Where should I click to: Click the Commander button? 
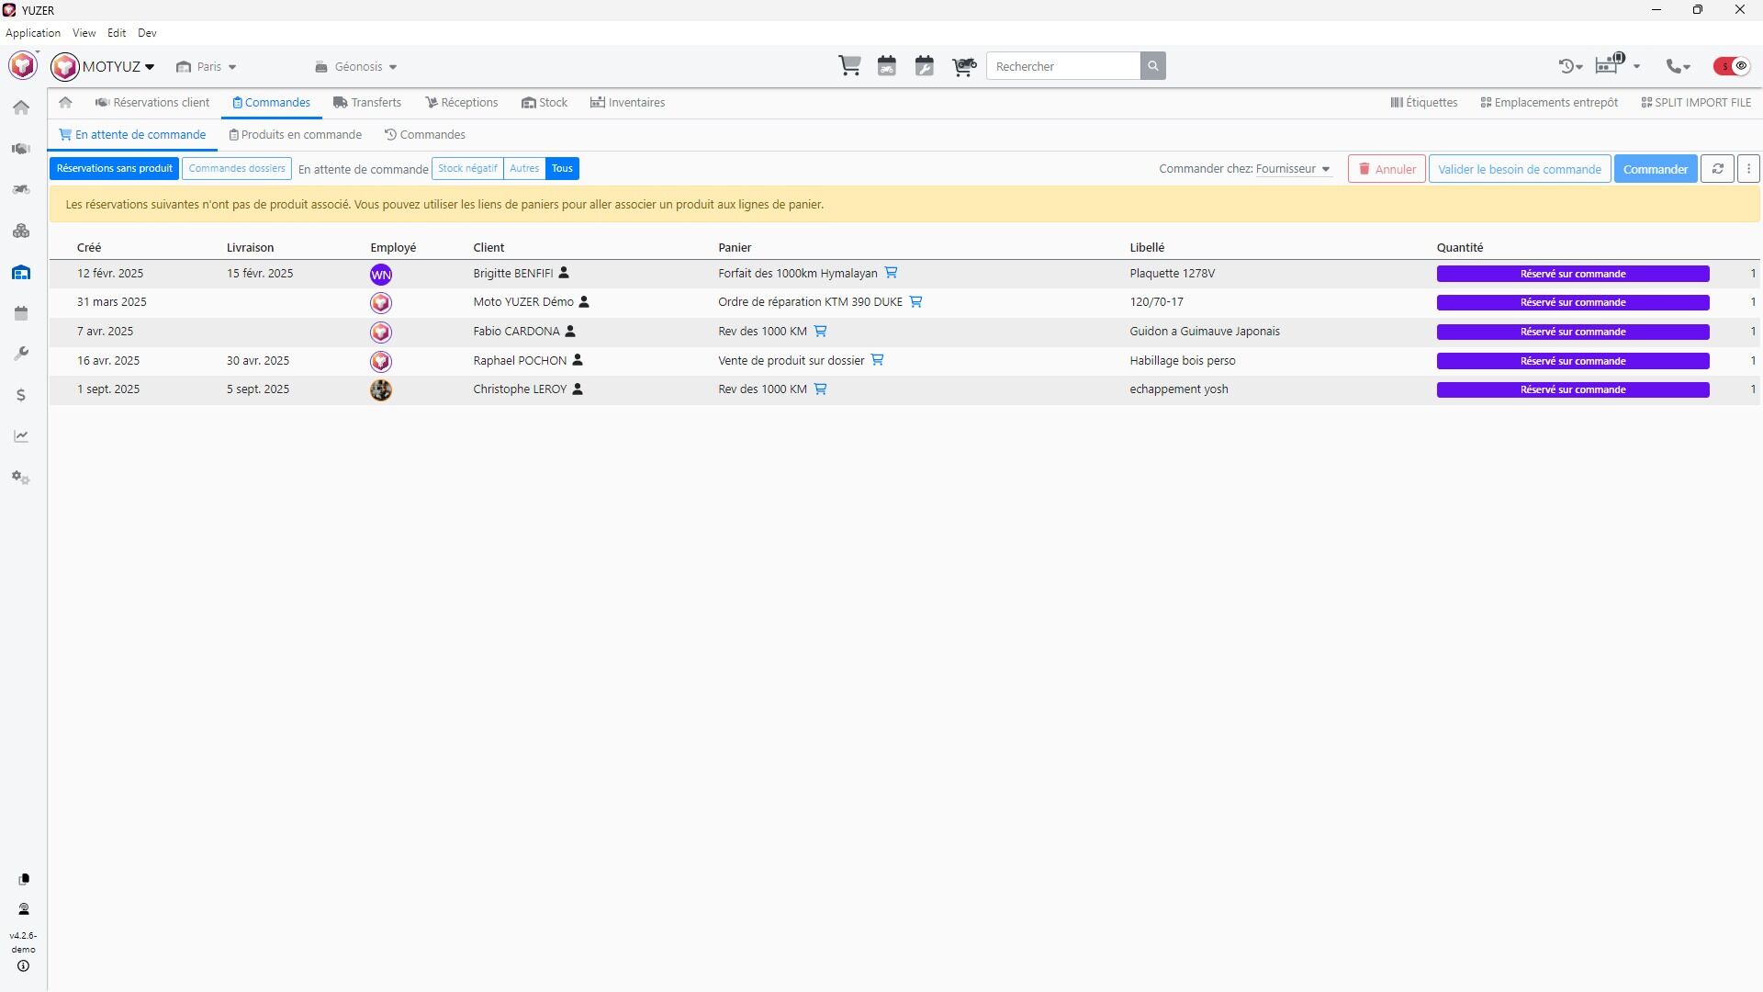click(1655, 169)
